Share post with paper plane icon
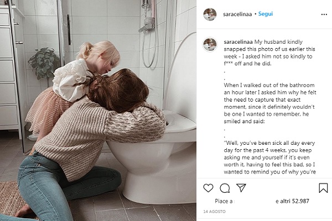This screenshot has width=332, height=221. pyautogui.click(x=241, y=188)
